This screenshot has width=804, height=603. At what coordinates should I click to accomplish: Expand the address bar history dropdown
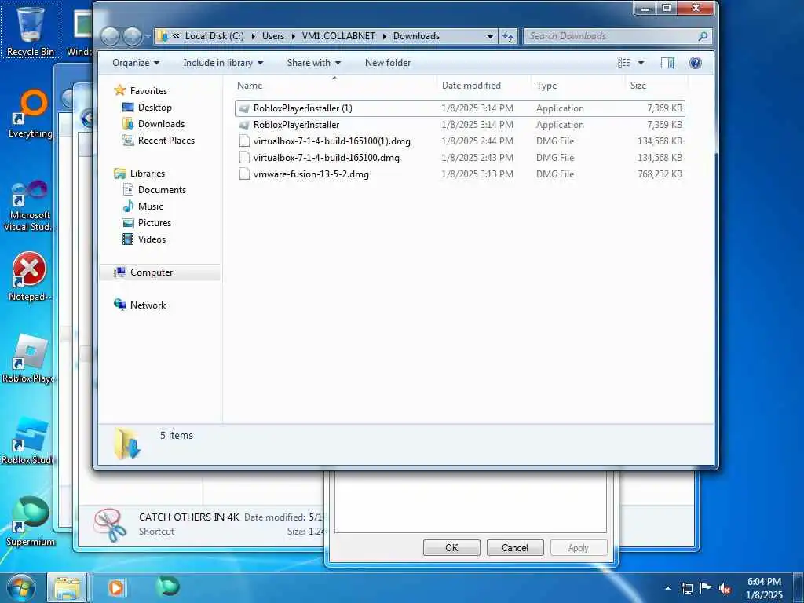(490, 36)
